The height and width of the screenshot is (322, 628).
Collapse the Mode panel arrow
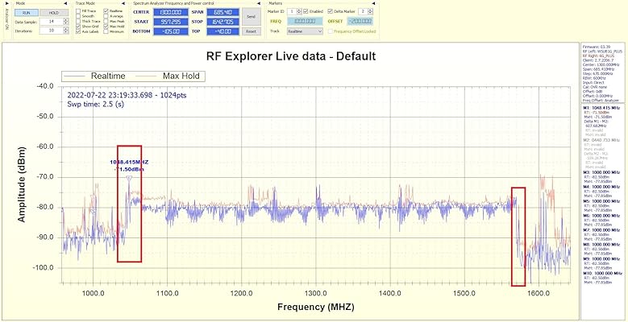pyautogui.click(x=65, y=3)
